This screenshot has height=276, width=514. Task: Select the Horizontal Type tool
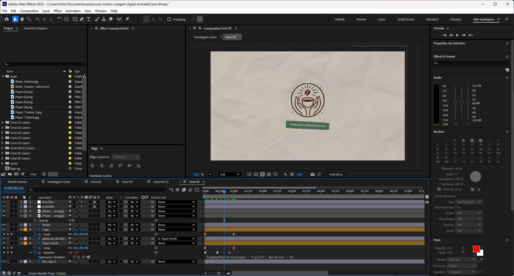tap(89, 19)
